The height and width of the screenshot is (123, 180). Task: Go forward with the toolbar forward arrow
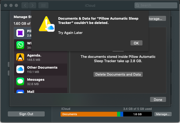click(x=32, y=5)
